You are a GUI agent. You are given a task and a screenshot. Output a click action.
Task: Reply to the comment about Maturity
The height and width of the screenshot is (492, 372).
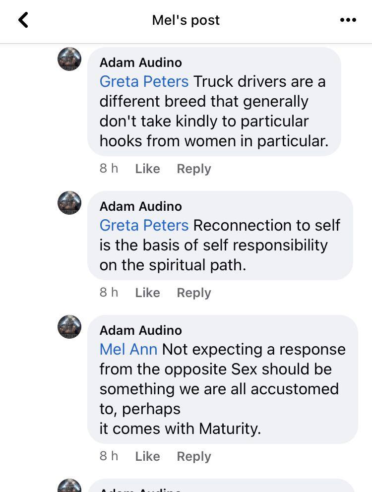click(194, 457)
